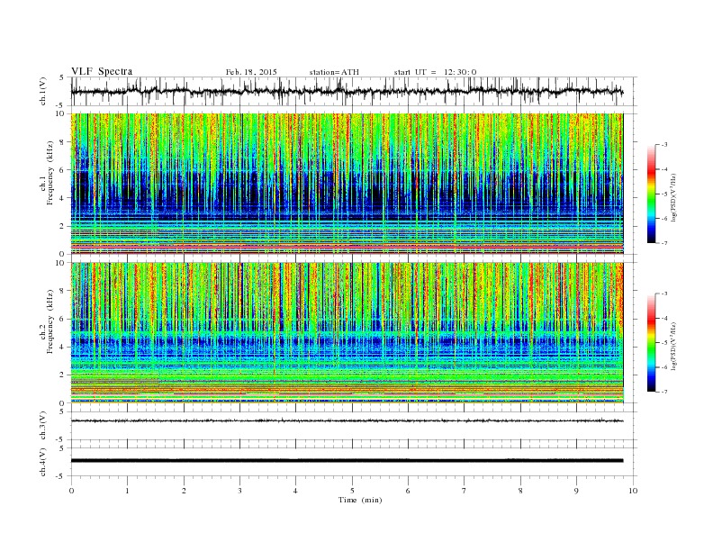The width and height of the screenshot is (713, 551).
Task: Click the ch.1 spectrogram color scale bar
Action: click(x=652, y=194)
